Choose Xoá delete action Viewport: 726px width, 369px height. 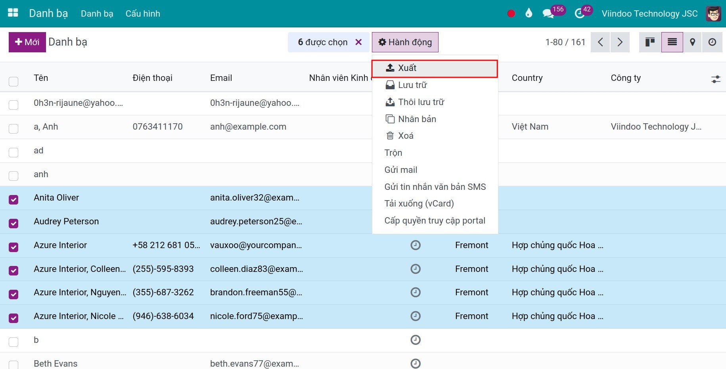[435, 136]
